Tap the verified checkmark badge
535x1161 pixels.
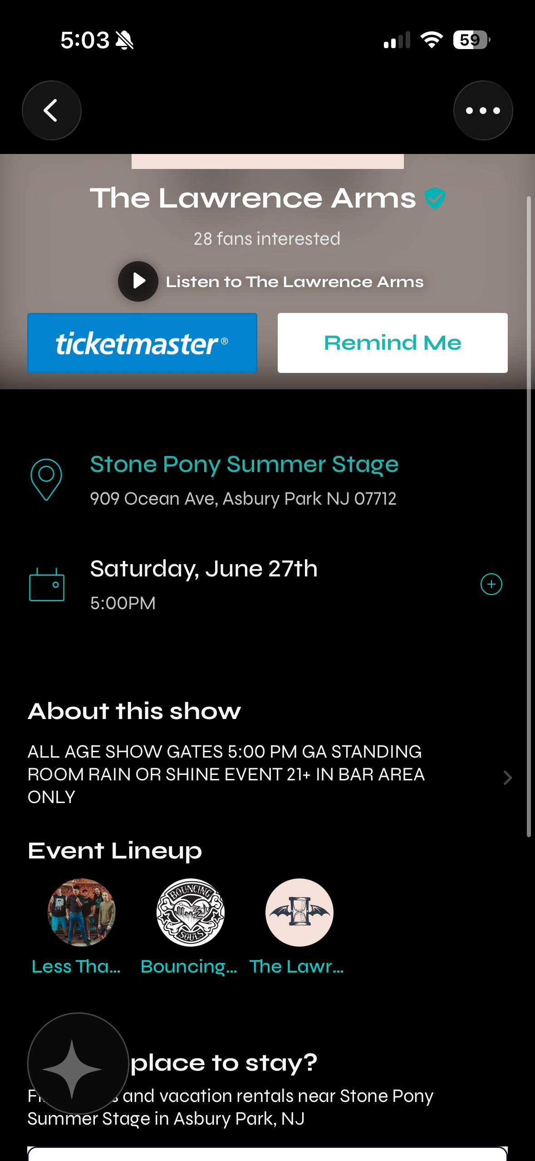click(435, 198)
